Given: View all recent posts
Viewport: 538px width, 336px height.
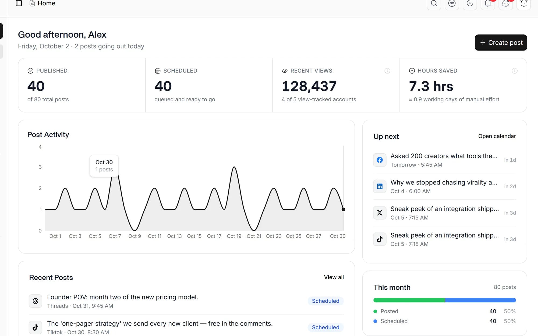Looking at the screenshot, I should point(334,277).
